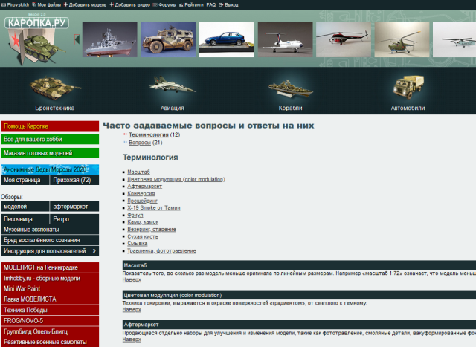Click the left arrow of the model carousel

point(77,39)
